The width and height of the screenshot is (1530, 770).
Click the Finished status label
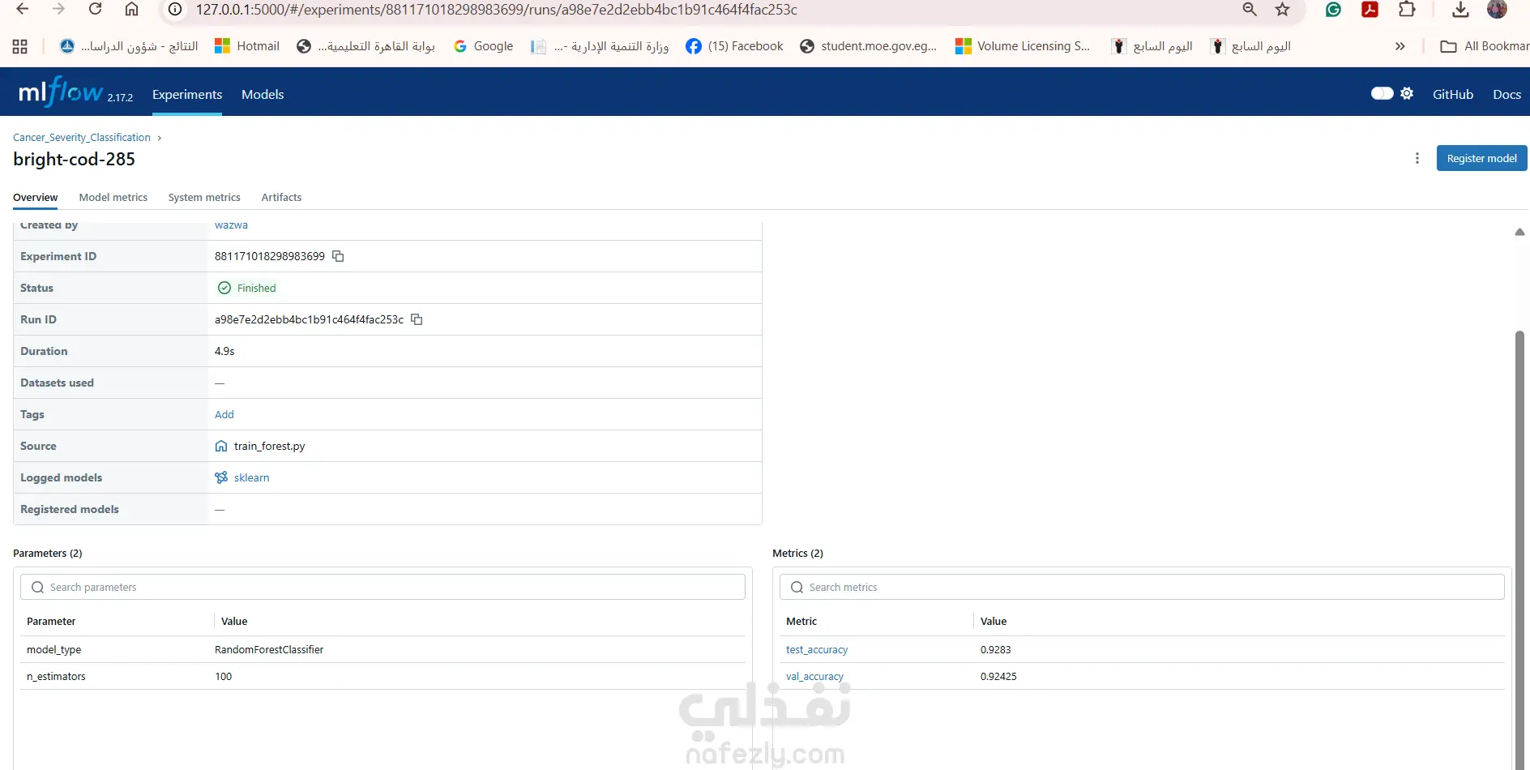click(256, 288)
